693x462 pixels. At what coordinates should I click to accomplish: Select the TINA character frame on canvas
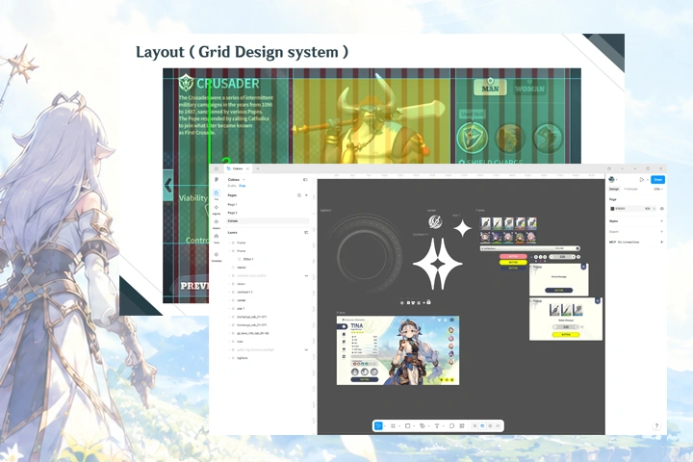click(x=398, y=350)
